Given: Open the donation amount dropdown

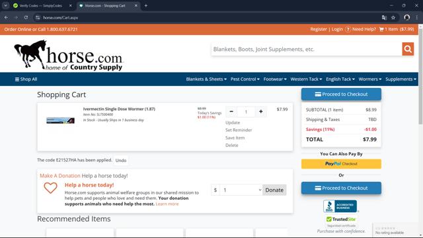Looking at the screenshot, I should point(241,190).
